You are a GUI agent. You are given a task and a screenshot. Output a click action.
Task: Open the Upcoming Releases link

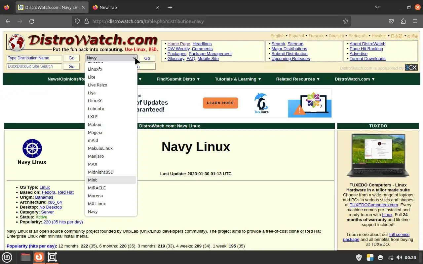290,58
